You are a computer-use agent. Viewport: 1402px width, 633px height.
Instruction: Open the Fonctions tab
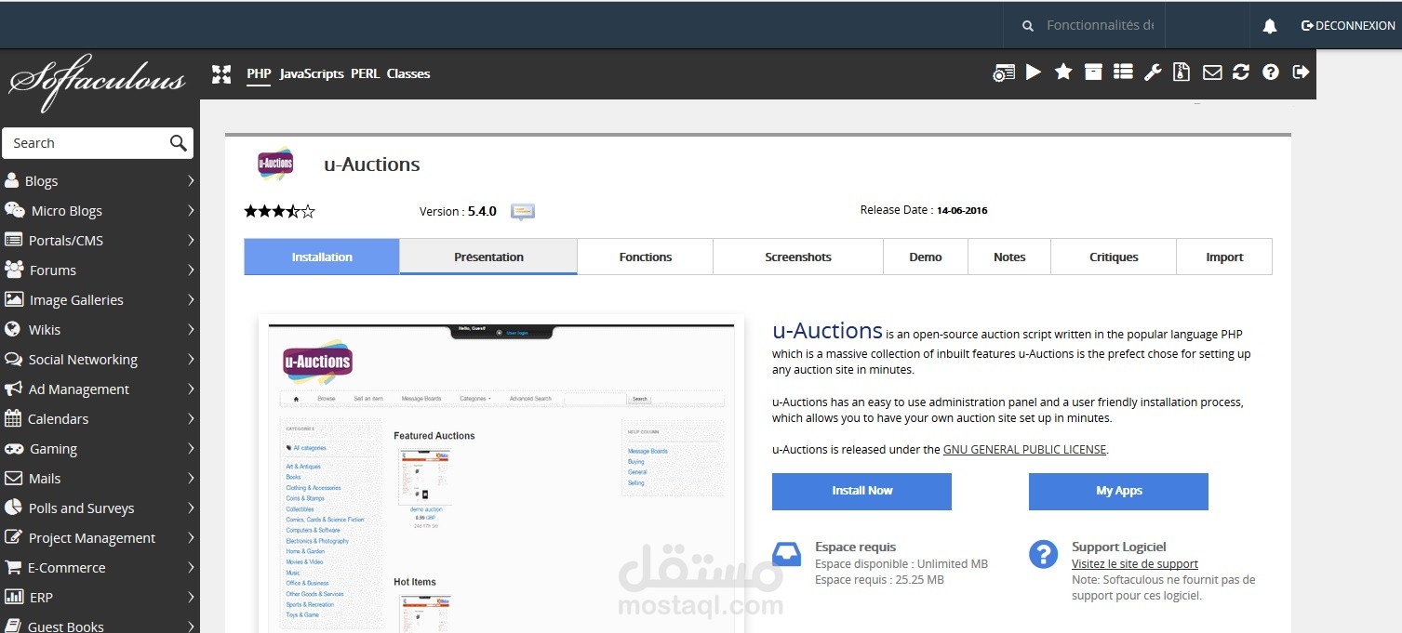pos(646,257)
